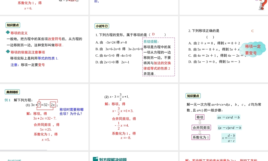This screenshot has height=161, width=268.
Task: Select option D. 由 2x+1=0 得 2x=-1
Action: tap(112, 62)
